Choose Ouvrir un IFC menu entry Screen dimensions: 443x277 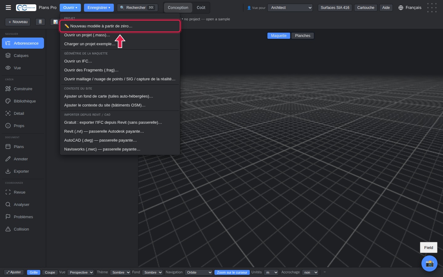[120, 61]
